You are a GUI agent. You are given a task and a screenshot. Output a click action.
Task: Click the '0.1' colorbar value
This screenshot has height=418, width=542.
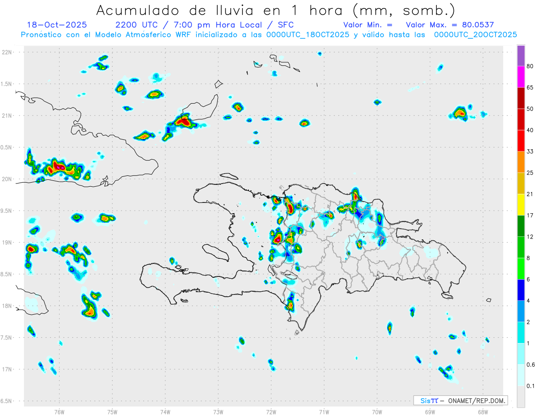(531, 386)
